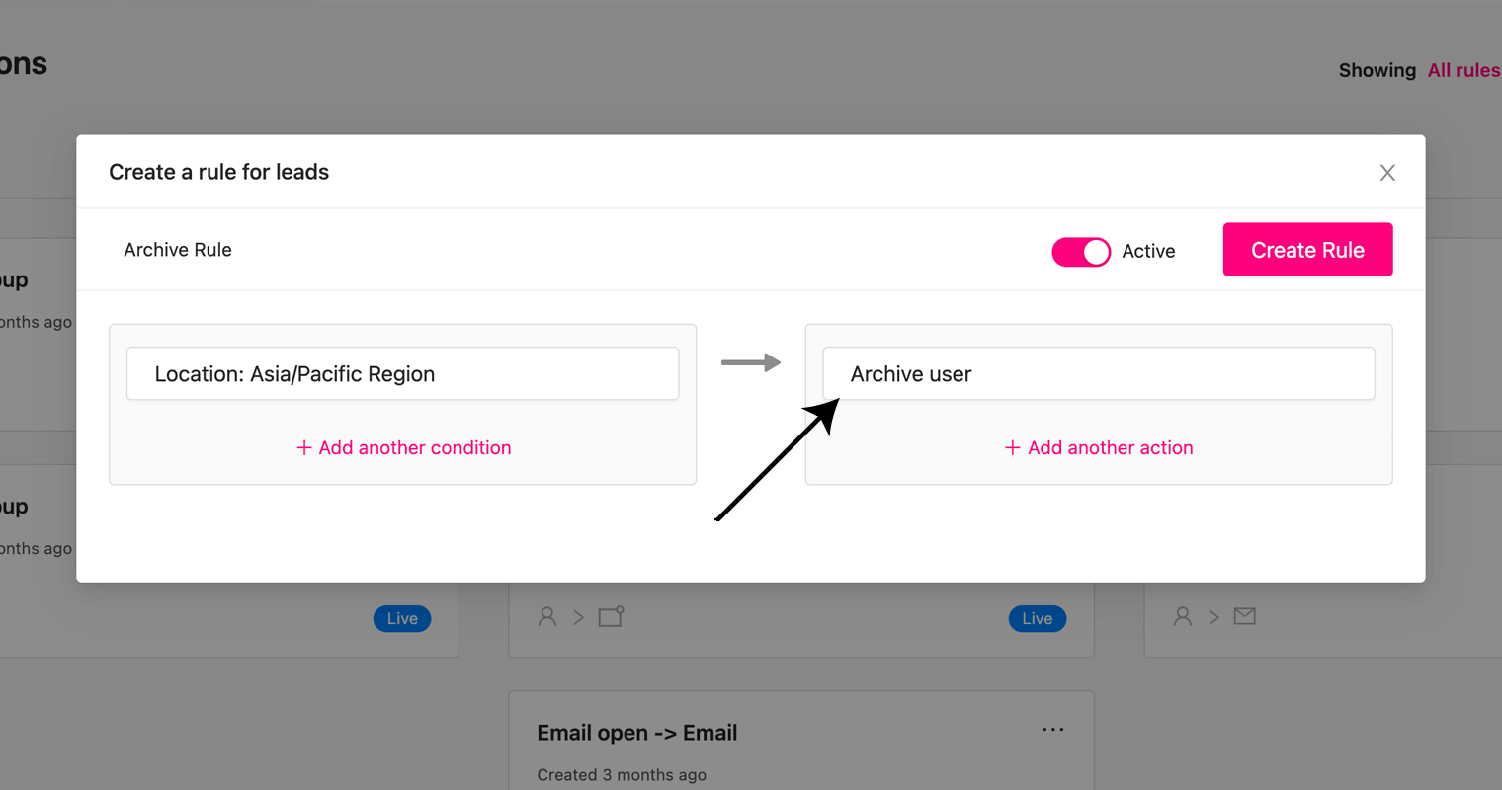1502x790 pixels.
Task: Click the plus icon beside Add another condition
Action: (x=304, y=448)
